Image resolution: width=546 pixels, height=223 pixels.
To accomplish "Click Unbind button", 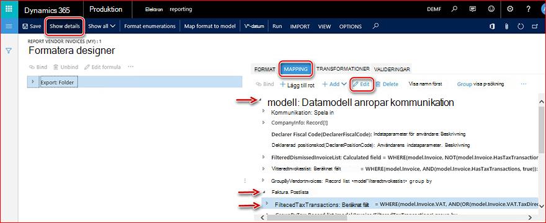I will [x=66, y=67].
